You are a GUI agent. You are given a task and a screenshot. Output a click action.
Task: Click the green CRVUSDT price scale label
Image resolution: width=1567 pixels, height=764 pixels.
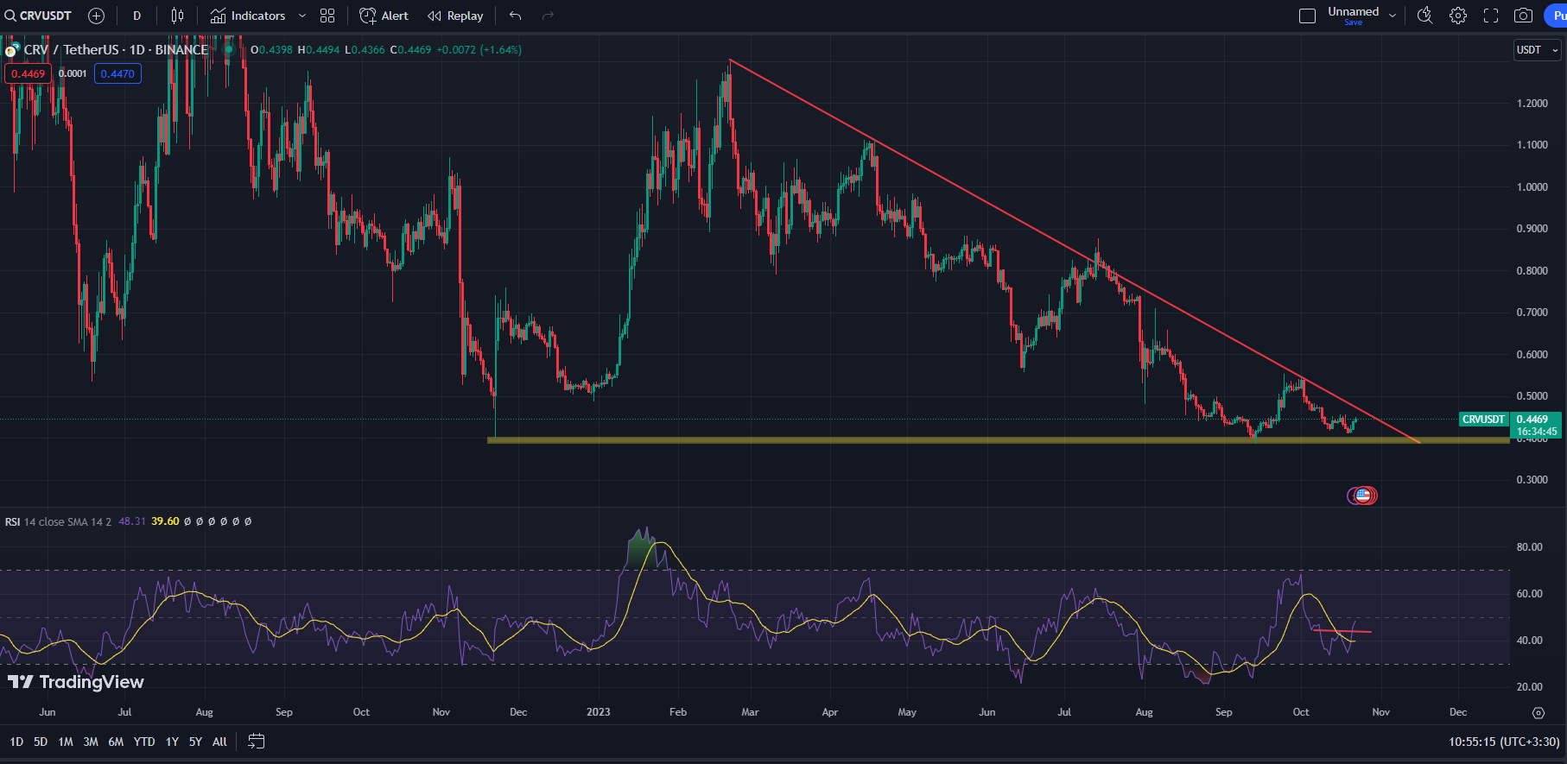1483,420
